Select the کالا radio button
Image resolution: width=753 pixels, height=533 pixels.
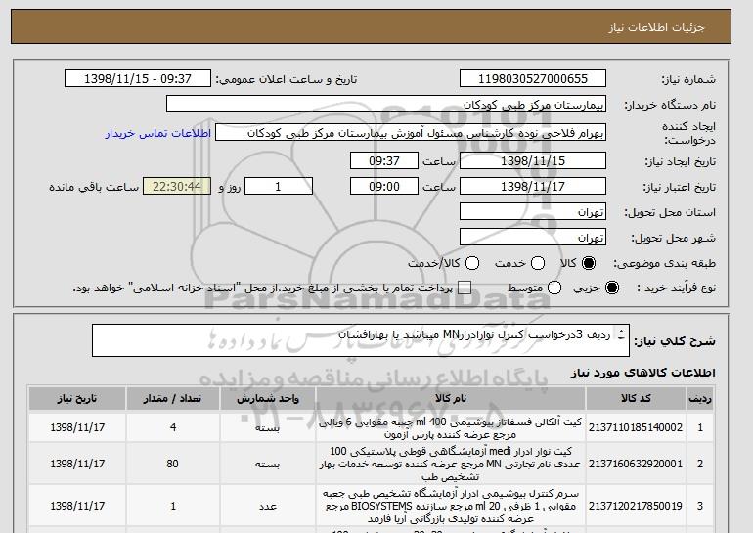[x=589, y=263]
